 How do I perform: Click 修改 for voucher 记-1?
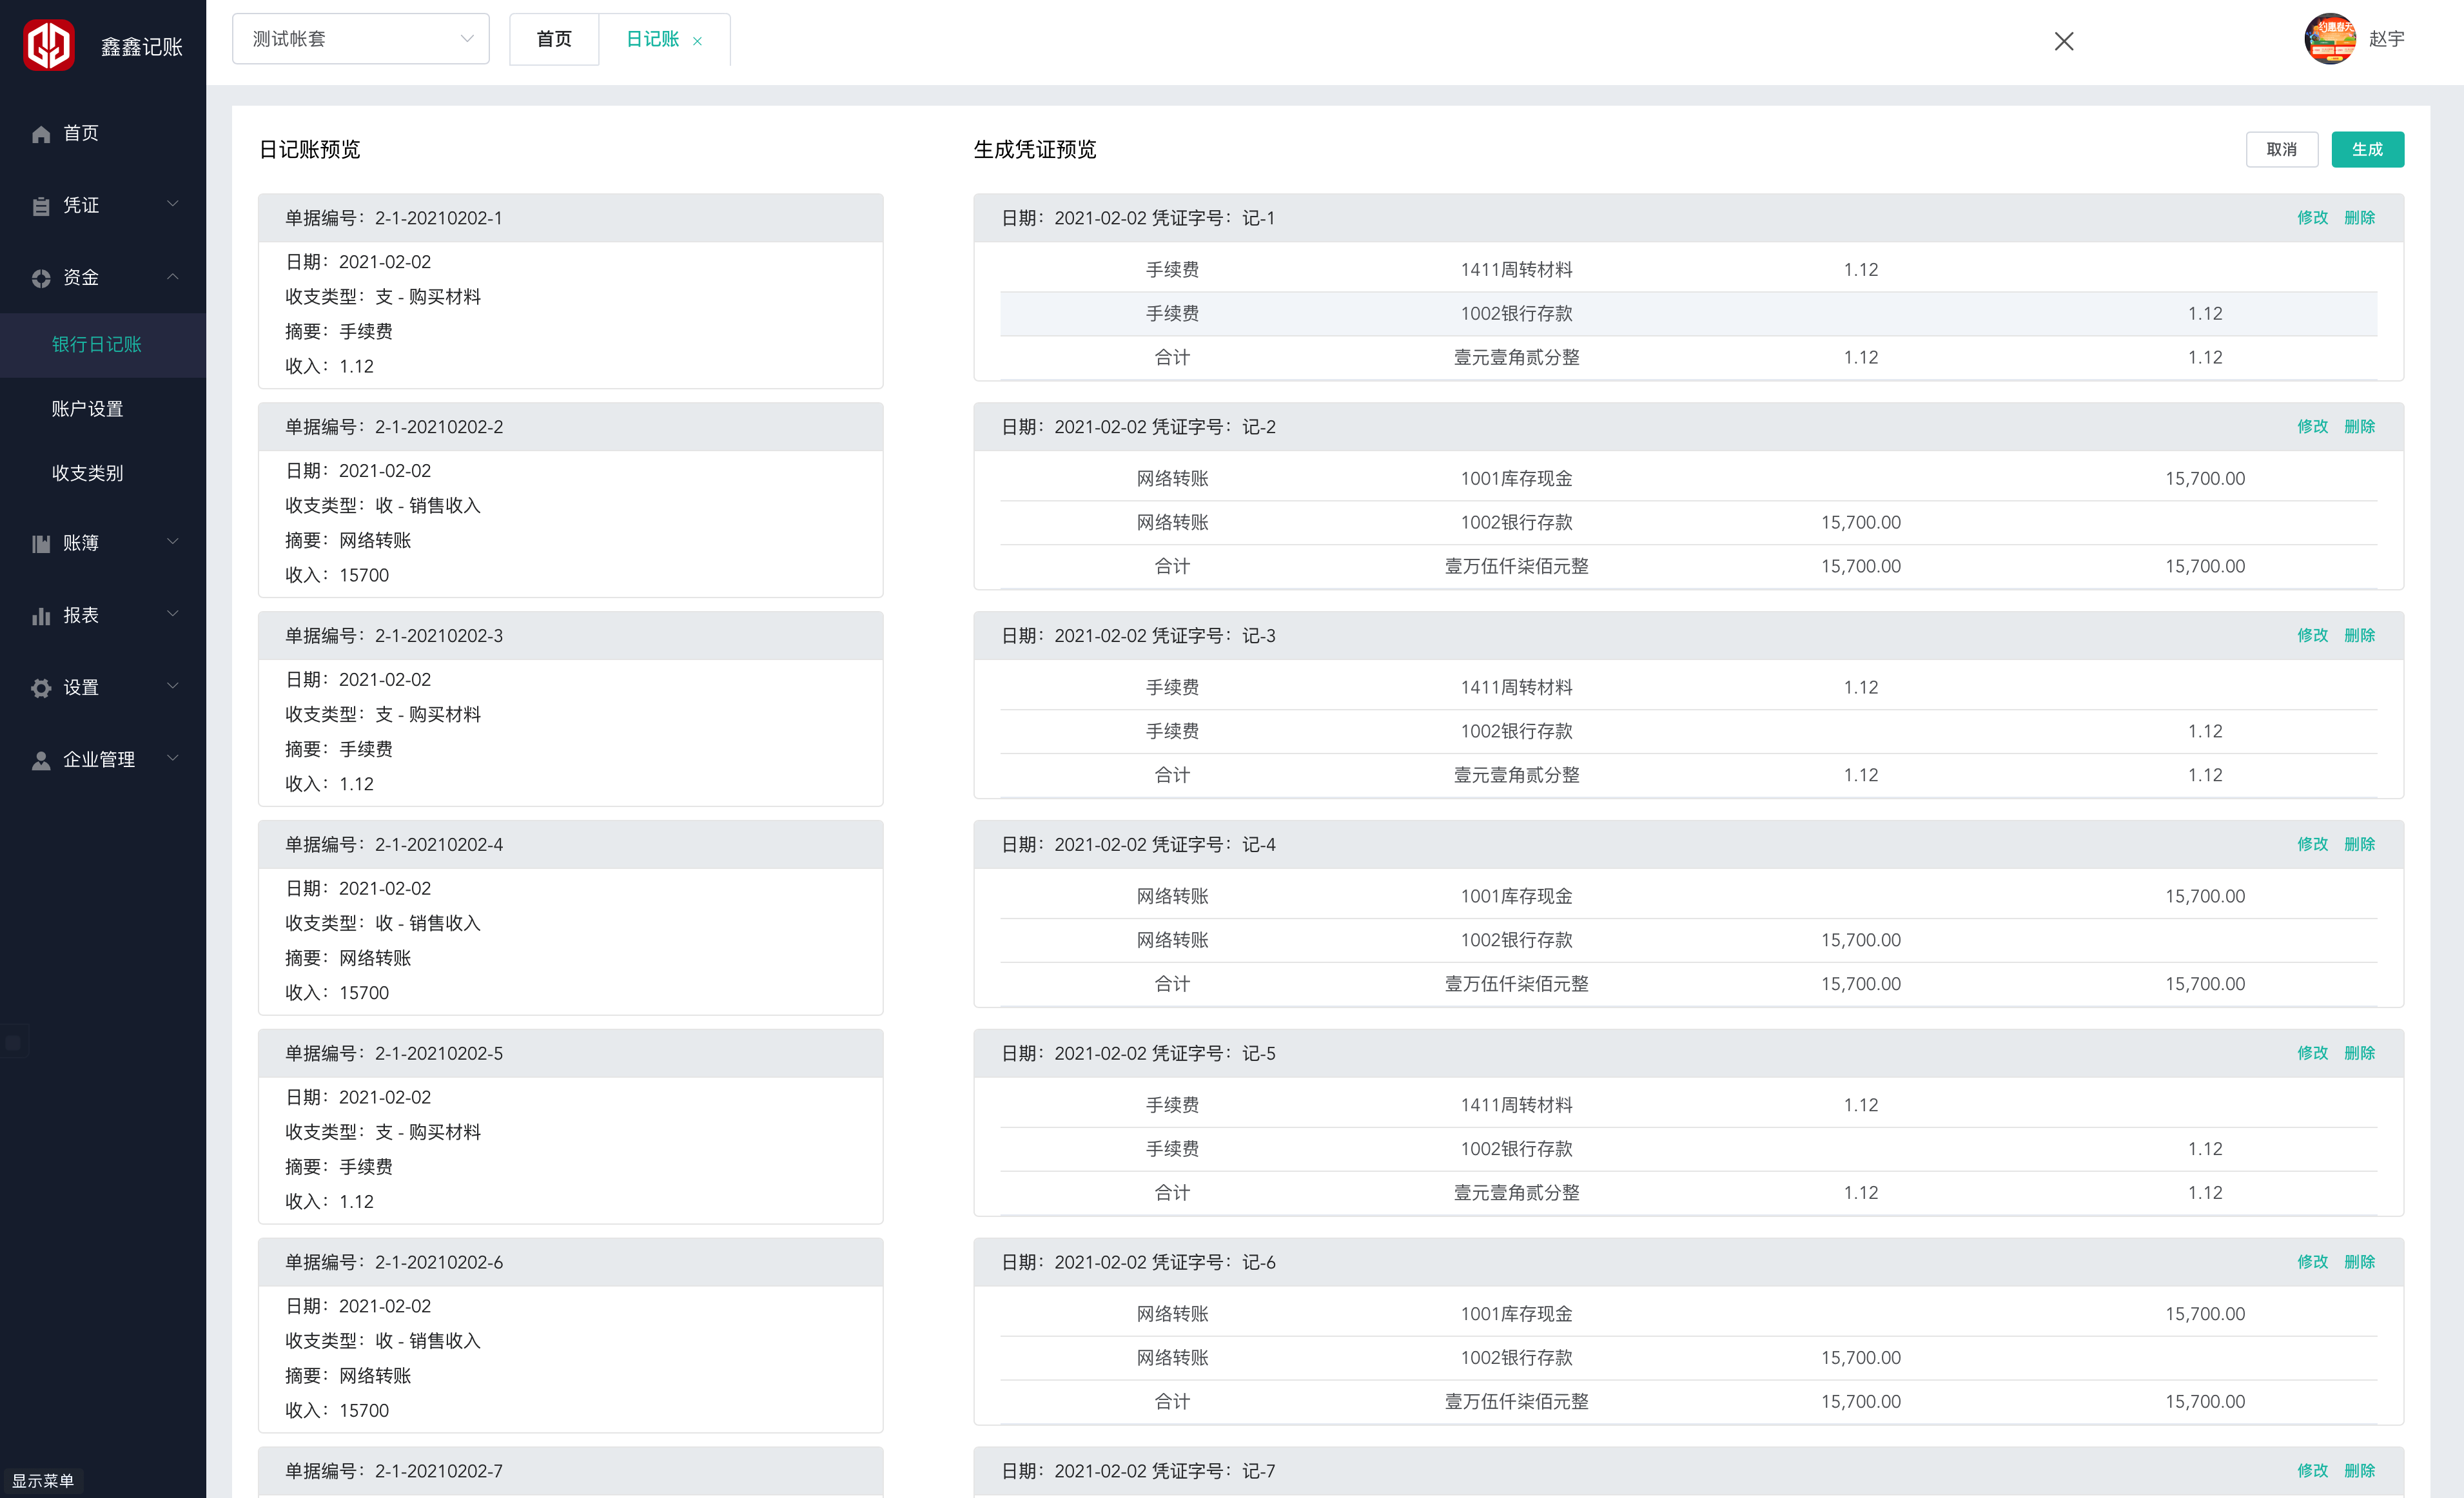[x=2312, y=218]
